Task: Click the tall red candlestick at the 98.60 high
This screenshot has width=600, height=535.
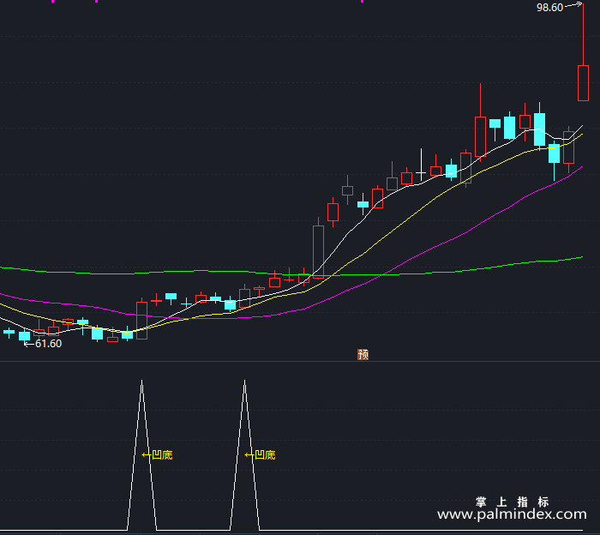Action: (x=583, y=83)
